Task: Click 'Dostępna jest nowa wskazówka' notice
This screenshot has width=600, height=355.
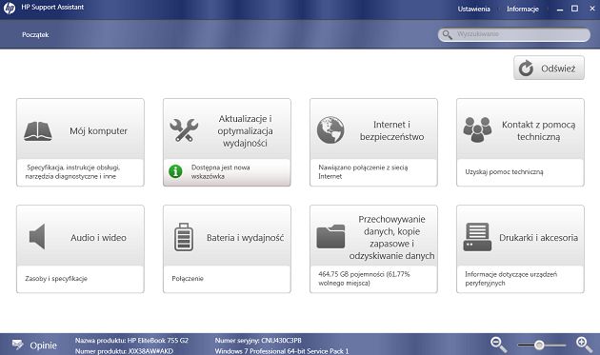Action: coord(220,171)
